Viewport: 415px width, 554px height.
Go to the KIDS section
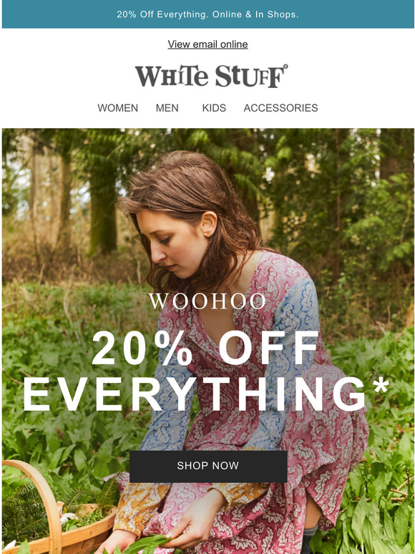tap(214, 108)
